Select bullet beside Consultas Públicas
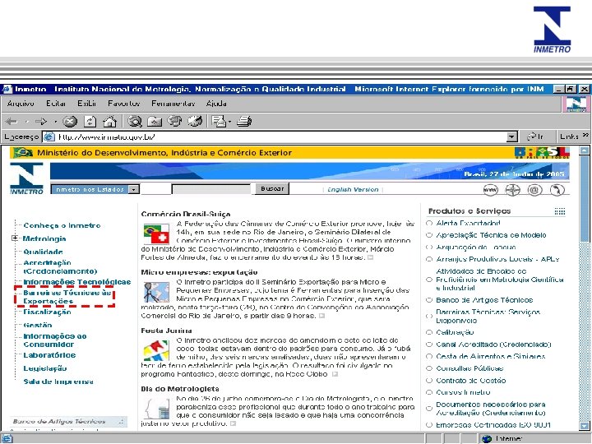 [x=429, y=368]
